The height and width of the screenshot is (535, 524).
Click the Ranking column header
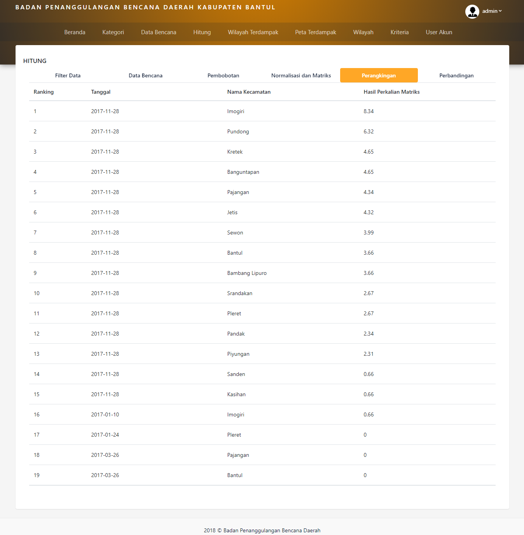point(44,92)
